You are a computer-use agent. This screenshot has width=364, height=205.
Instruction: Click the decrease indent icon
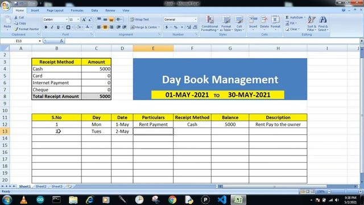click(x=118, y=27)
